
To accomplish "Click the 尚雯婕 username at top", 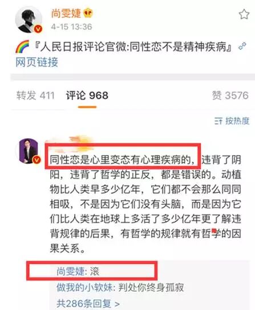I will click(66, 14).
